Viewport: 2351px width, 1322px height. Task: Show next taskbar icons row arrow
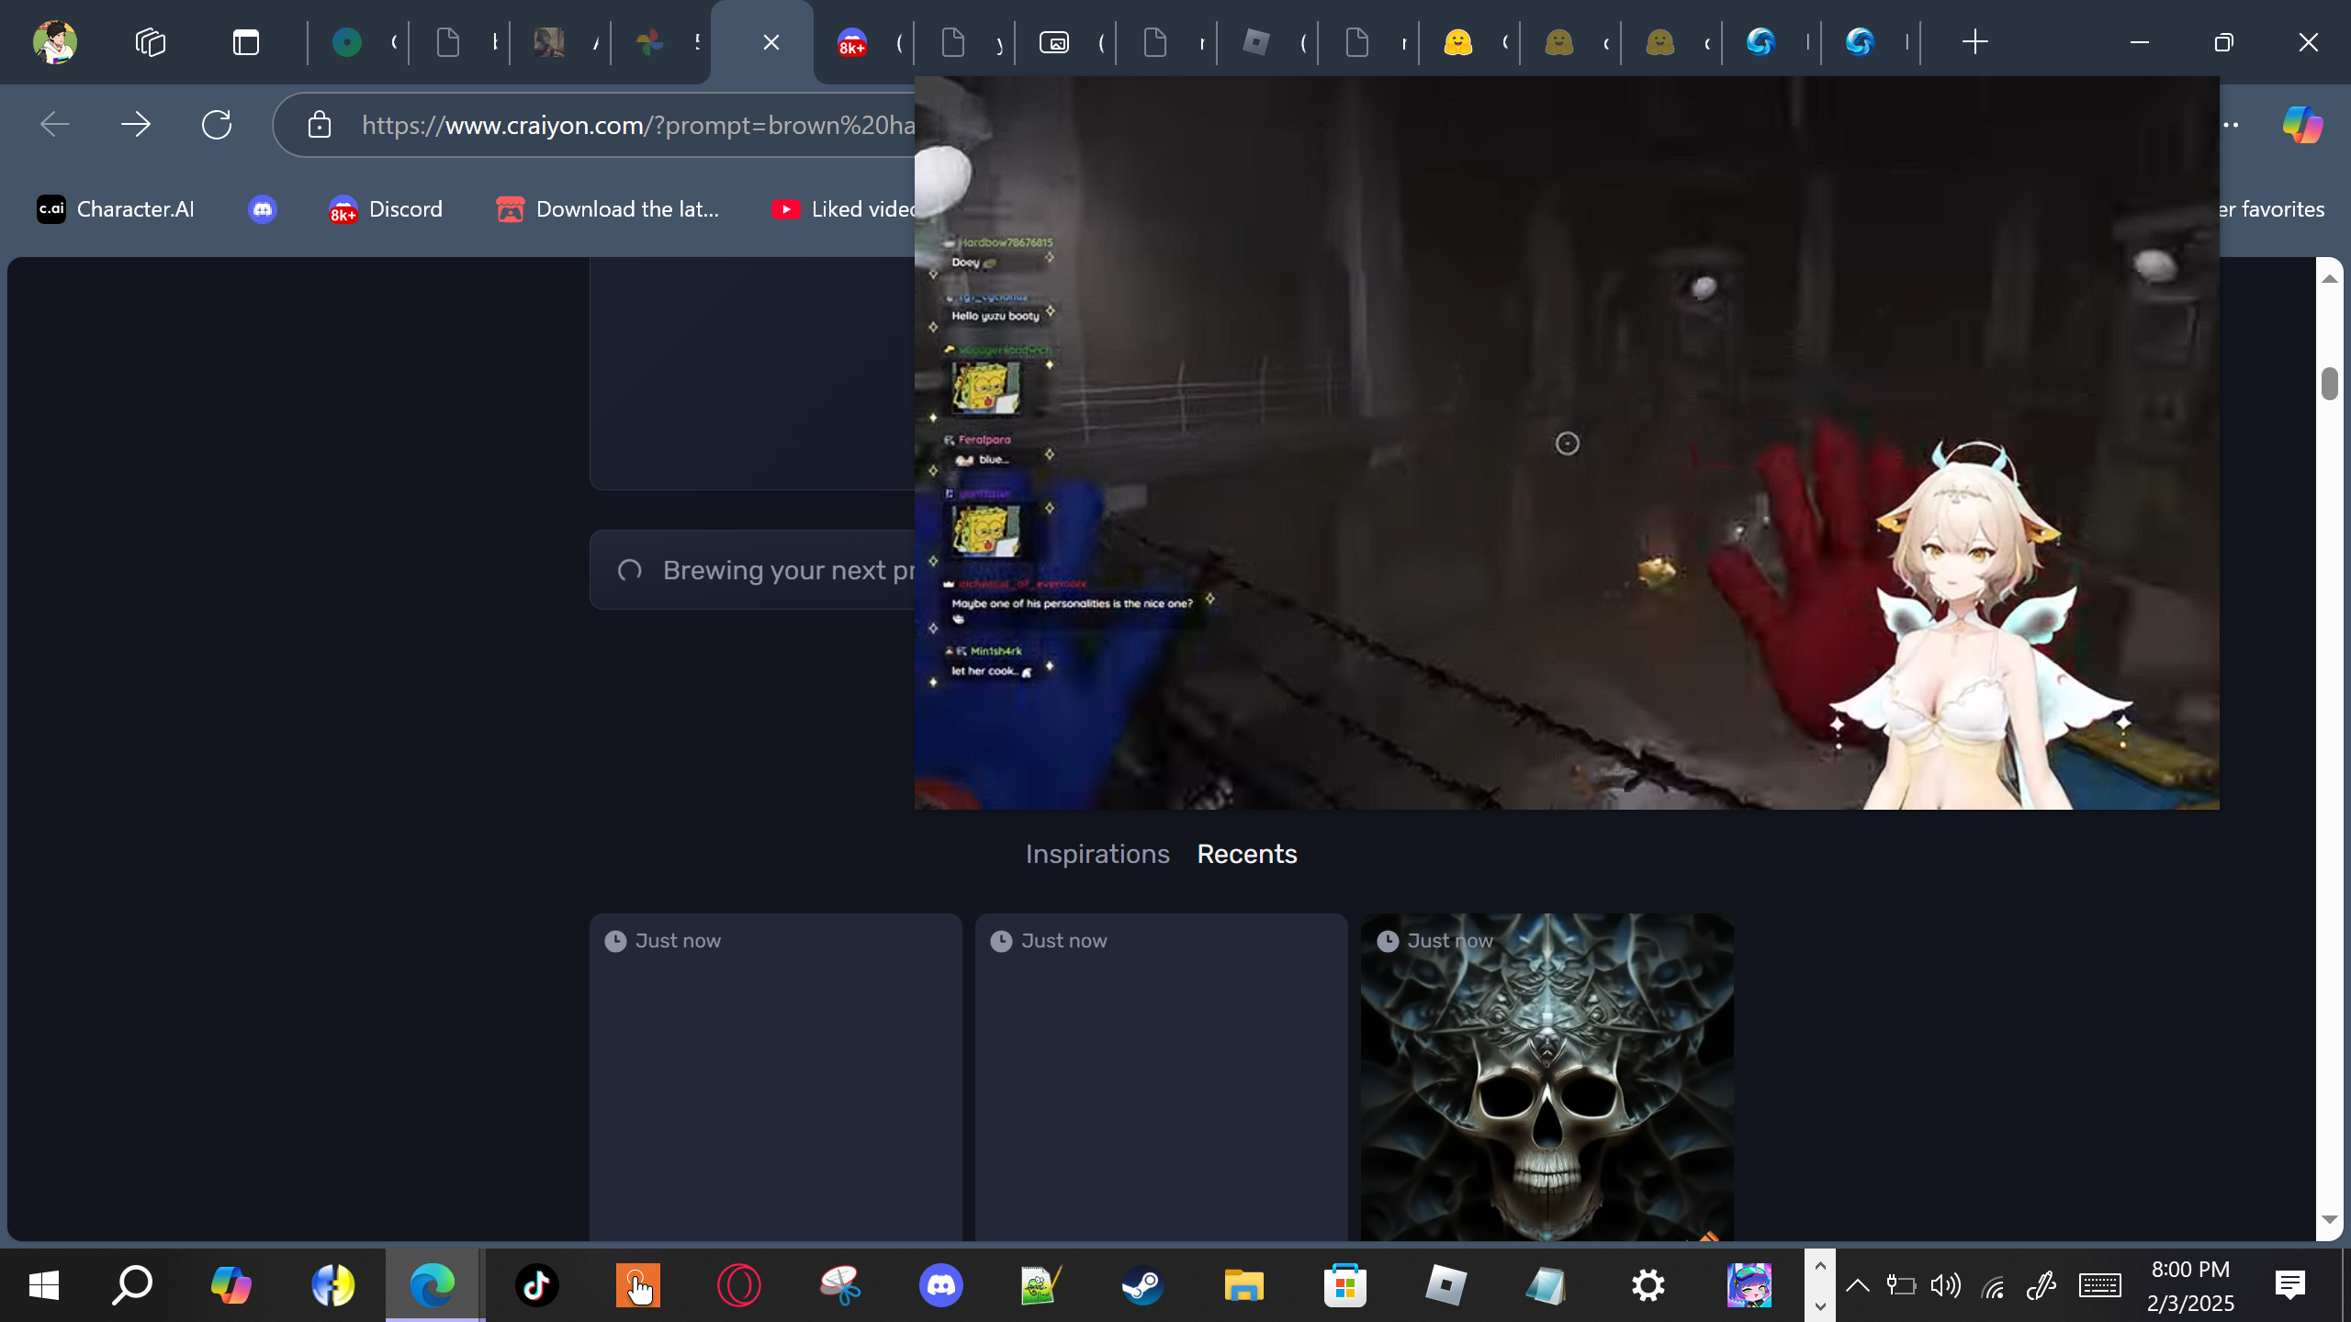pyautogui.click(x=1820, y=1305)
